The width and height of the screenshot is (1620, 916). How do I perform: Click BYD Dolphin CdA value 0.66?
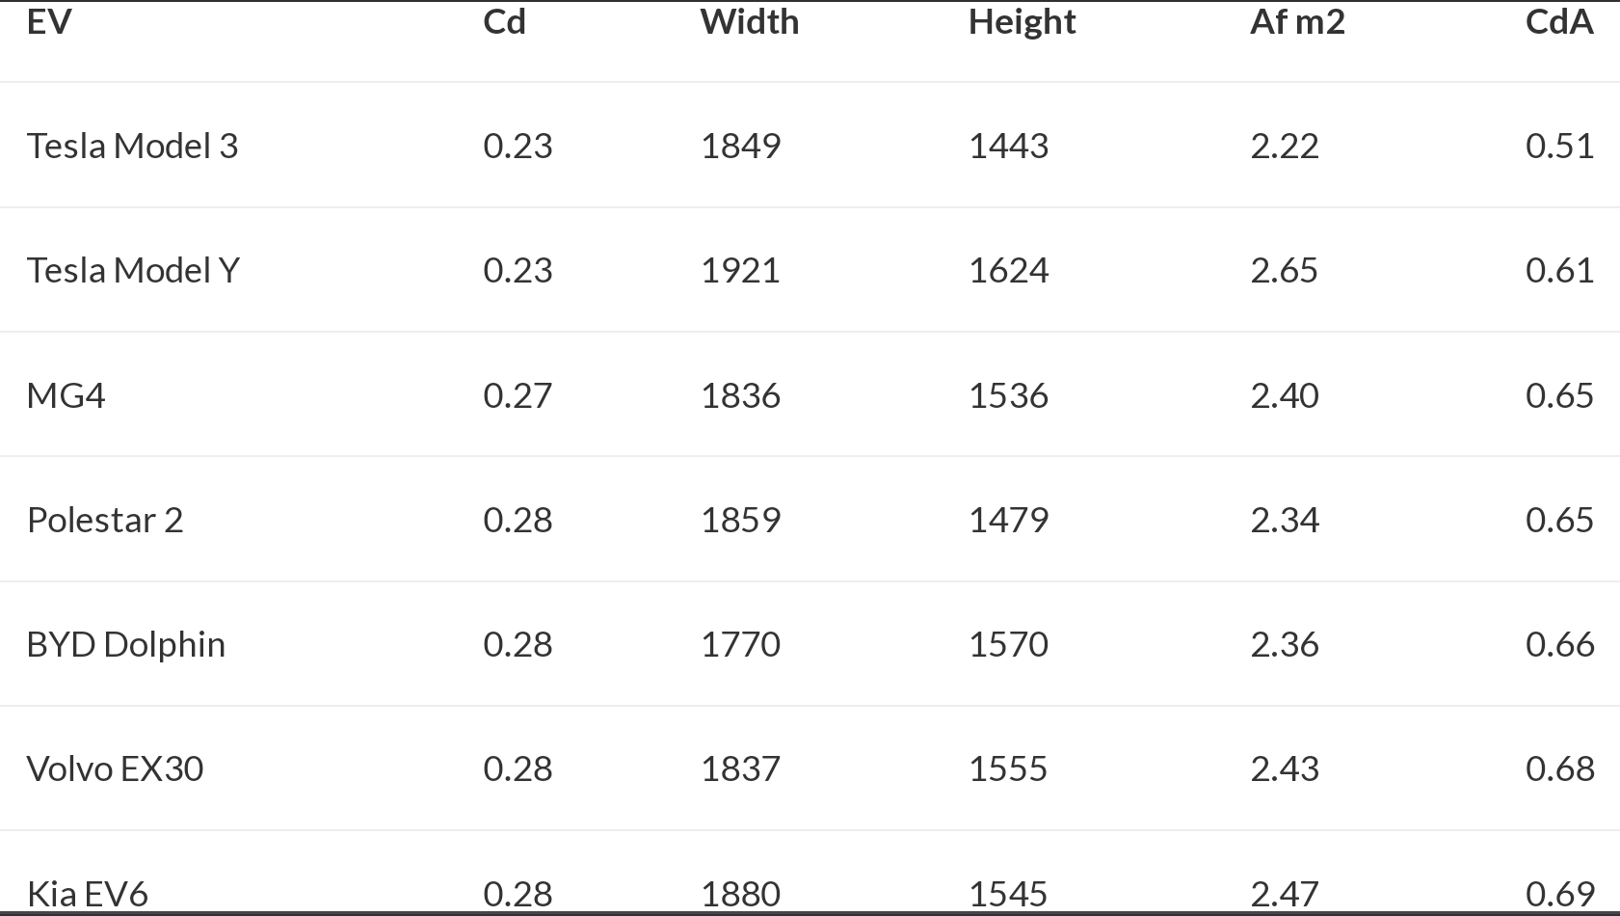(1559, 644)
